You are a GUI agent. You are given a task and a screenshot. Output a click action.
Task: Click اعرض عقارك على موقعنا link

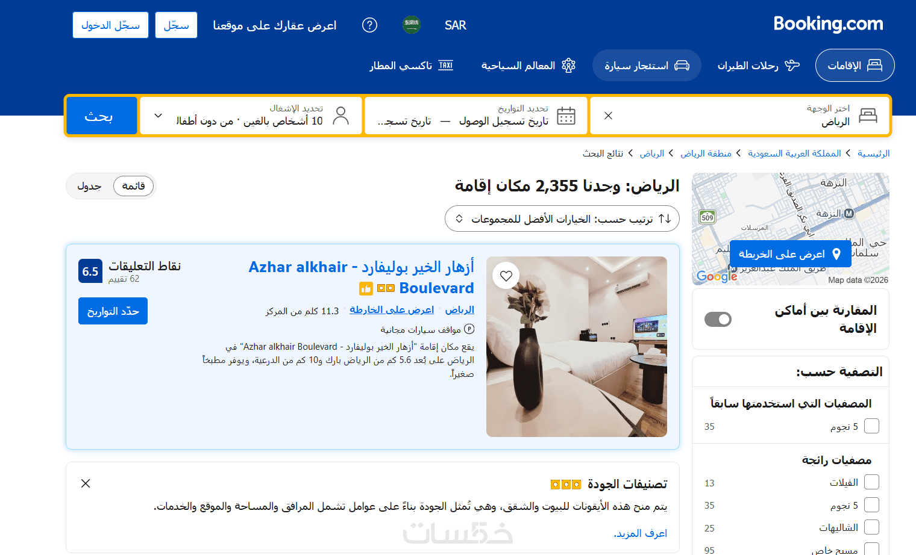[x=275, y=25]
